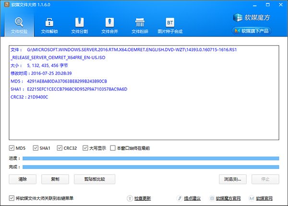The height and width of the screenshot is (206, 288).
Task: Click the 浏览(B)... browse button
Action: (x=233, y=179)
